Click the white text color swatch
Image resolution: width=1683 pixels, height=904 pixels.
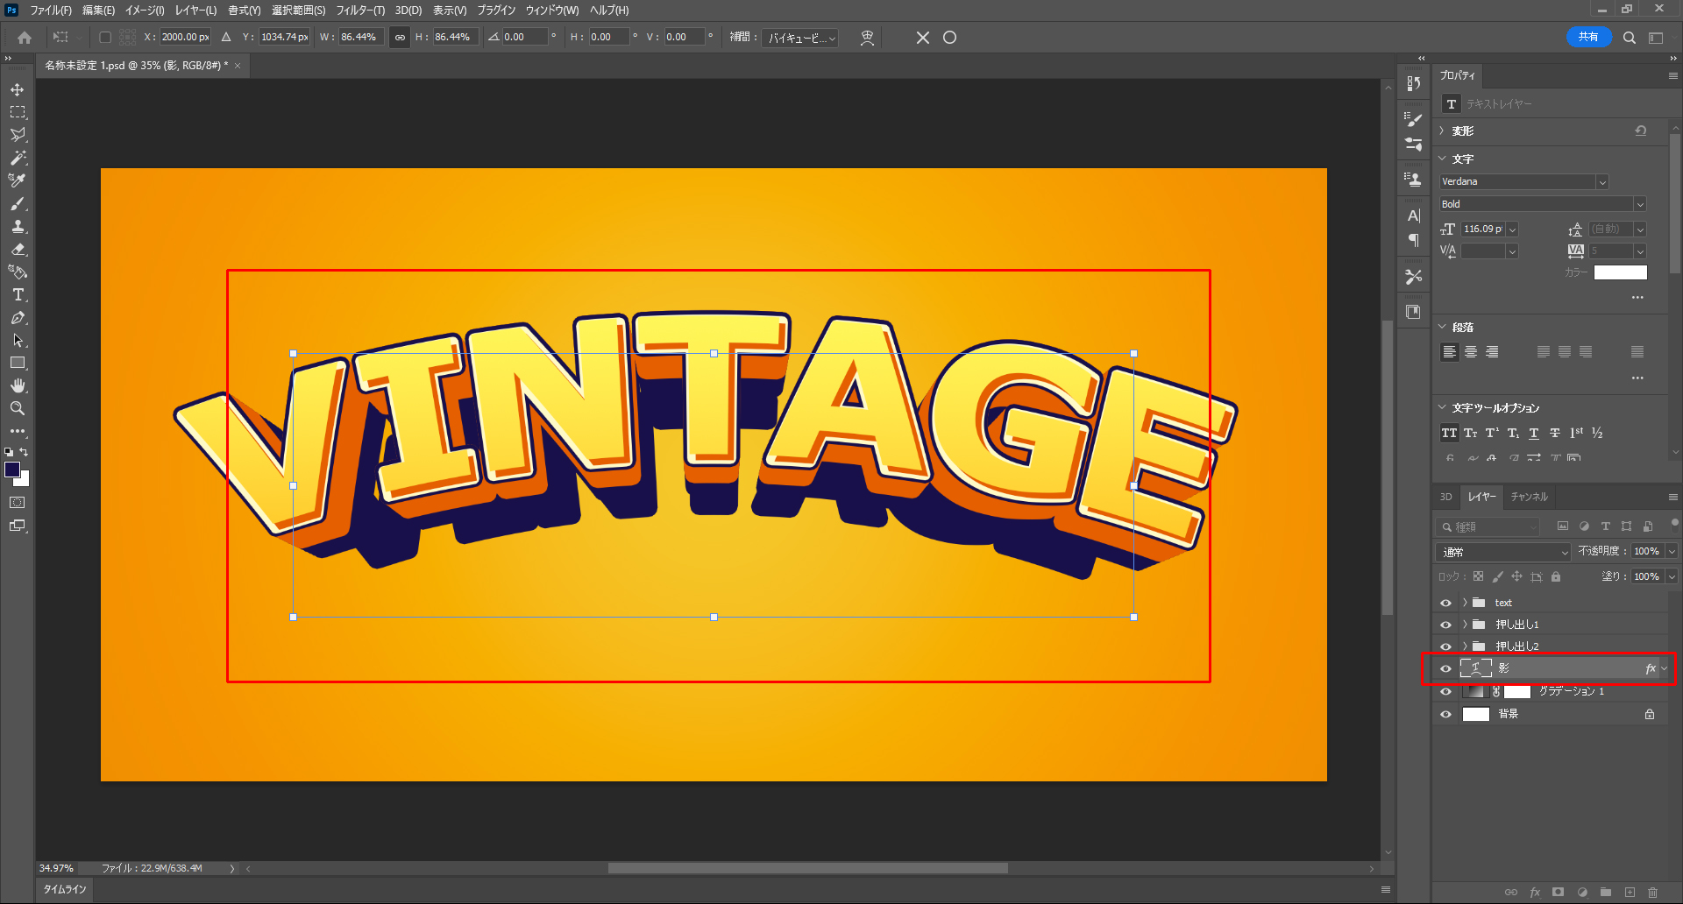(x=1620, y=272)
